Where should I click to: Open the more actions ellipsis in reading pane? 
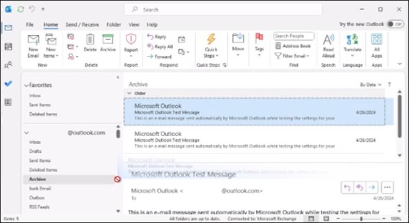coord(387,187)
